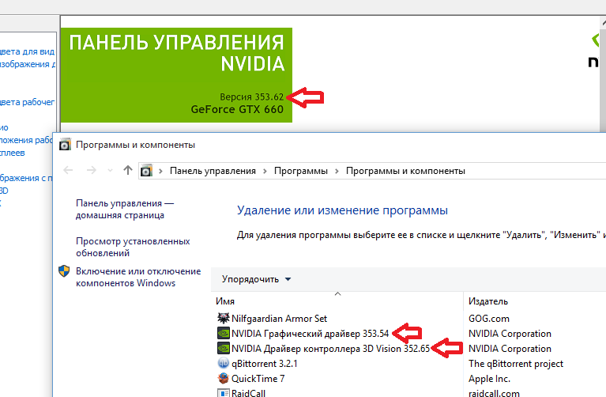Click NVIDIA icon of 3D Vision controller entry
Screen dimensions: 606x397
(224, 348)
